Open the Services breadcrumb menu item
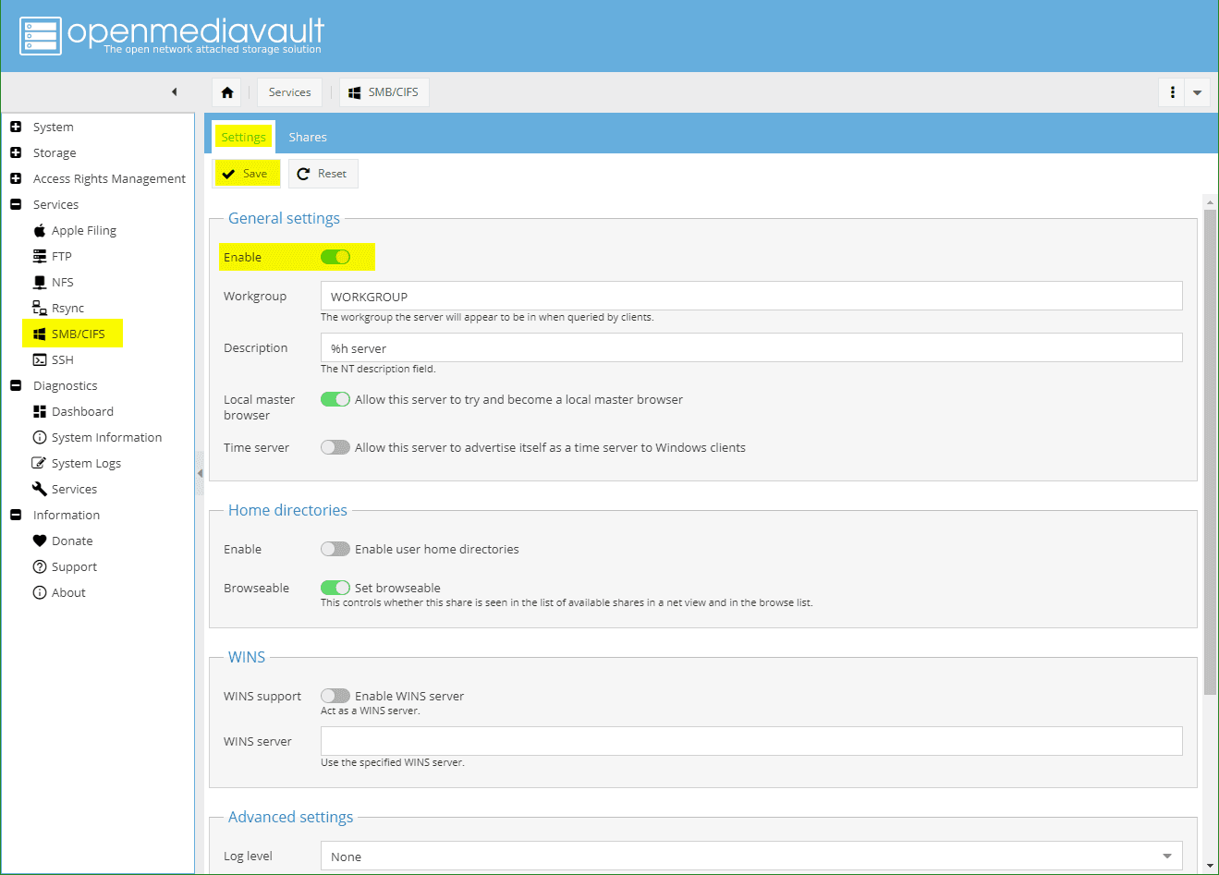The image size is (1219, 875). [289, 91]
